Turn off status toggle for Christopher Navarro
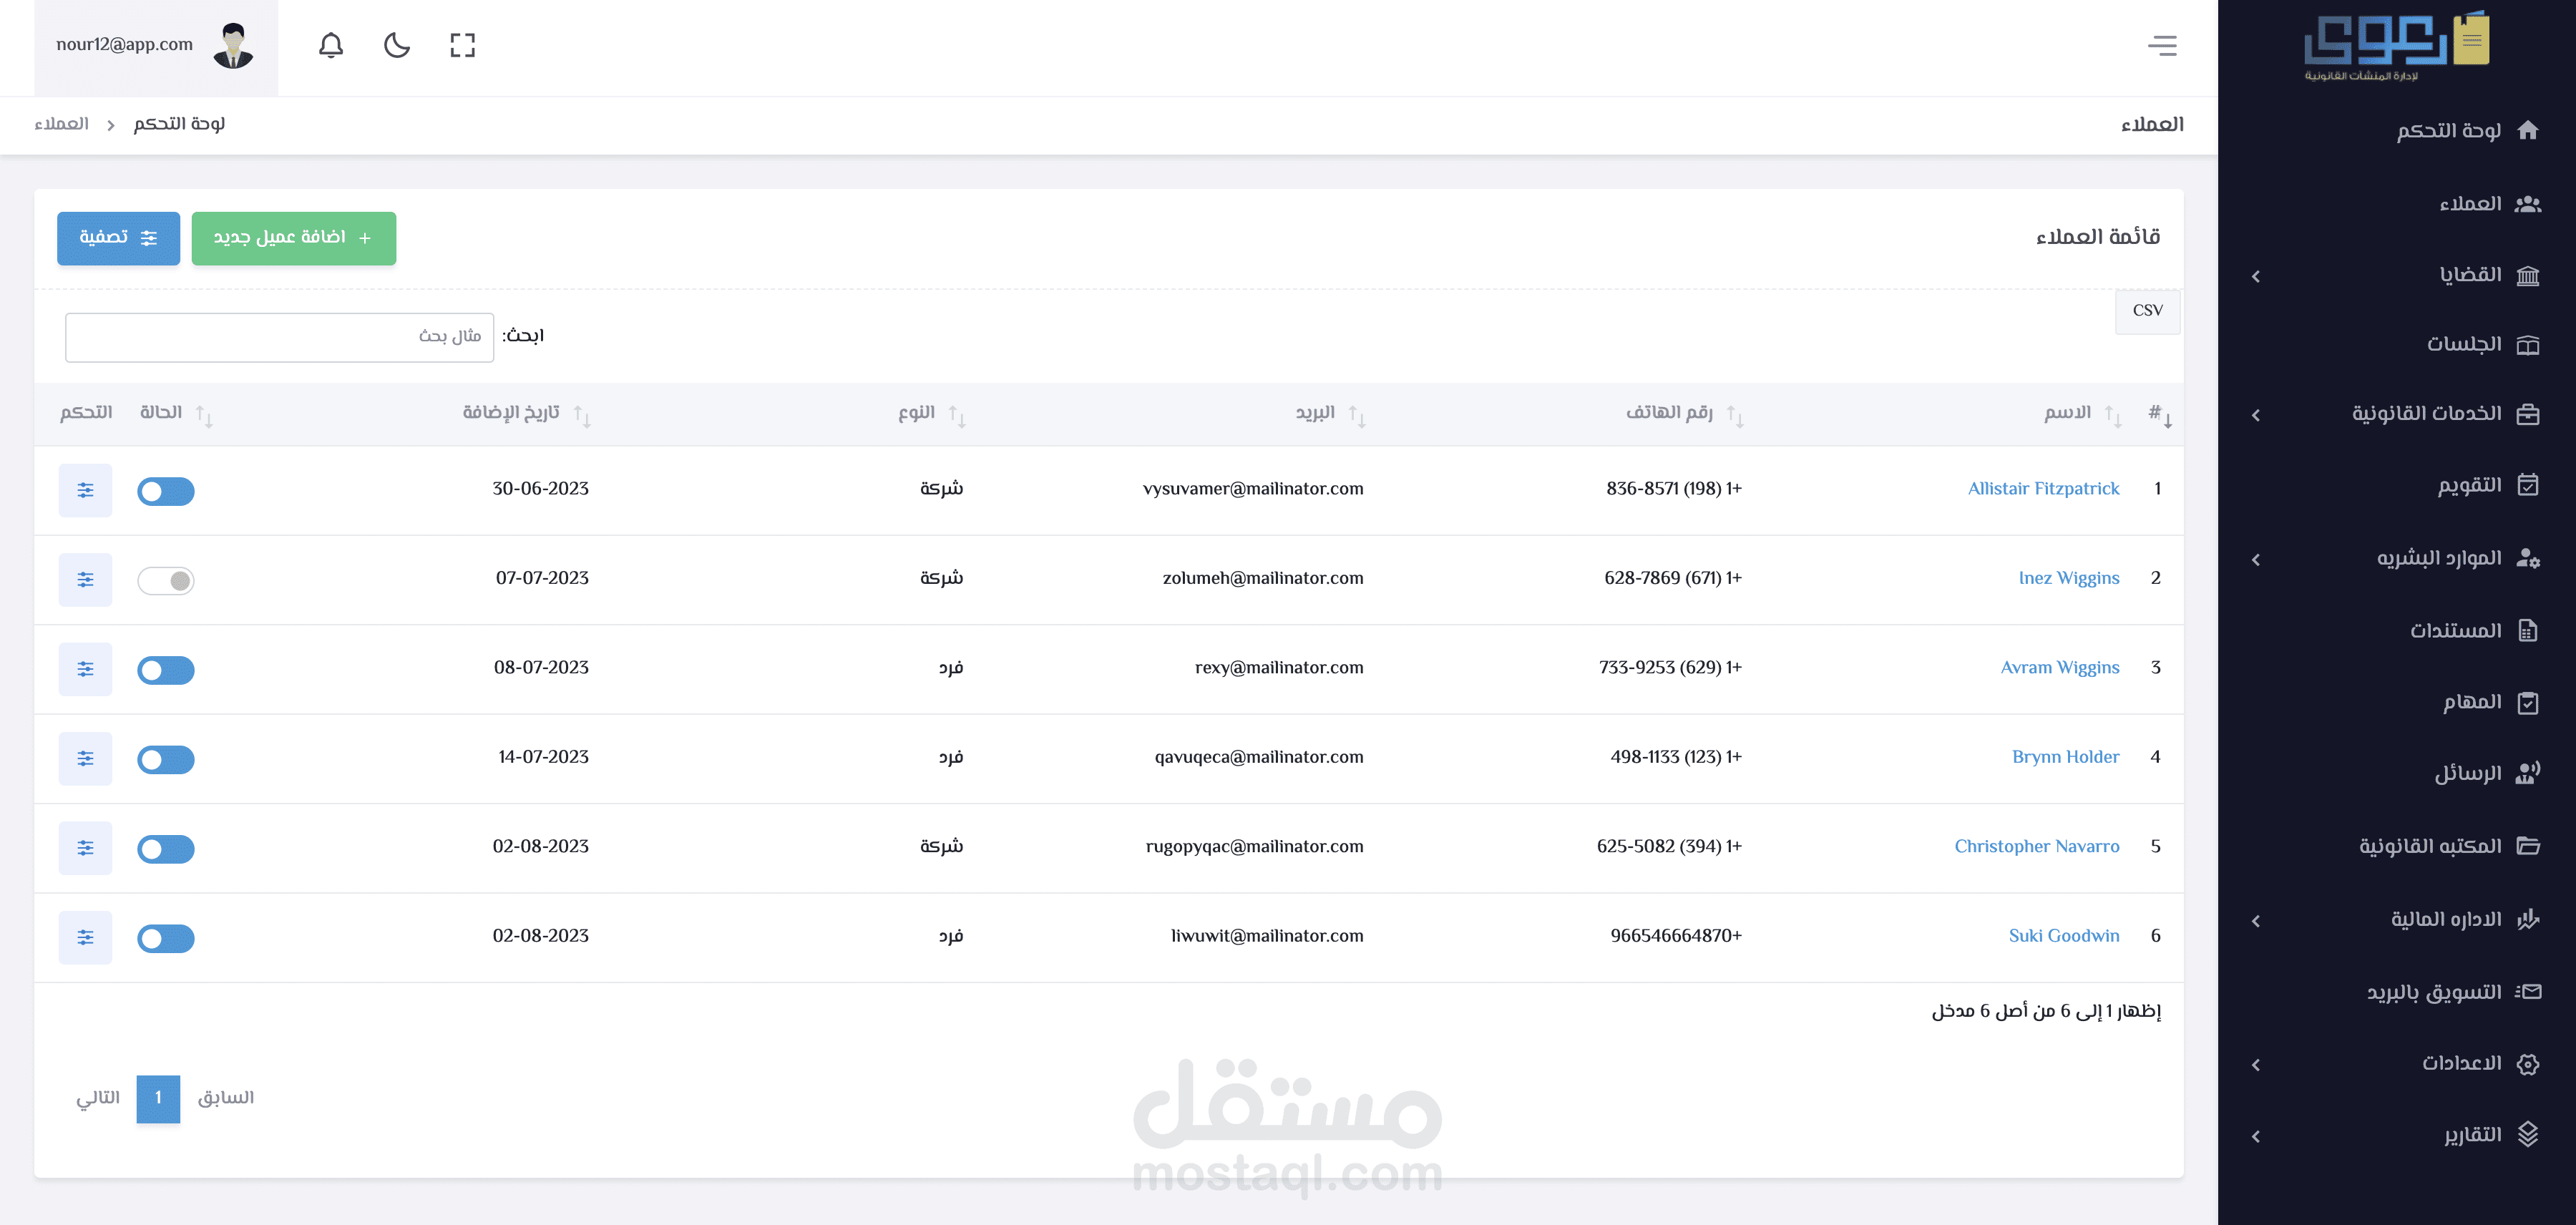The height and width of the screenshot is (1225, 2576). pos(166,849)
